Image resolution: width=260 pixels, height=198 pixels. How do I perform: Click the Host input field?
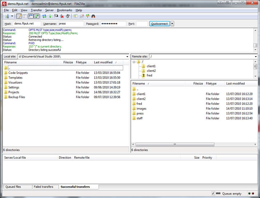point(27,24)
